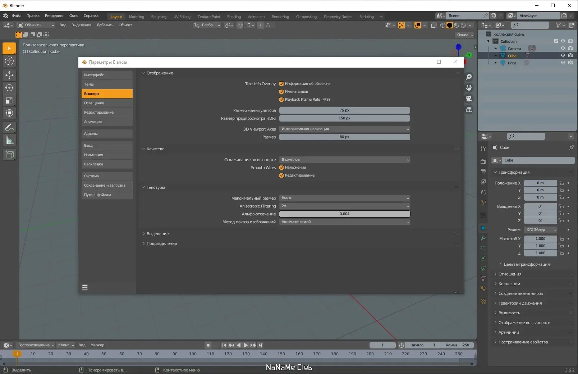The image size is (578, 374).
Task: Select the Cursor tool in left toolbar
Action: [9, 61]
